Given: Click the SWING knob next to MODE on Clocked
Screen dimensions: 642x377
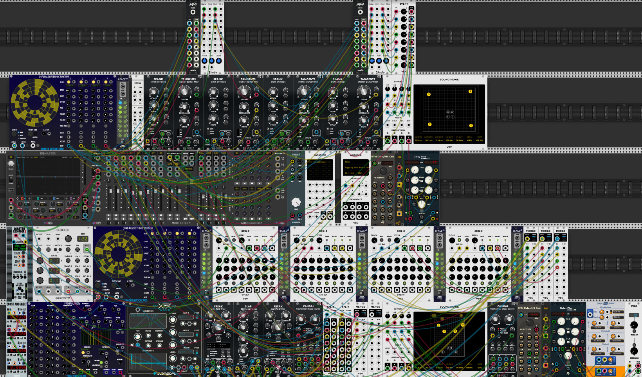Looking at the screenshot, I should point(68,249).
